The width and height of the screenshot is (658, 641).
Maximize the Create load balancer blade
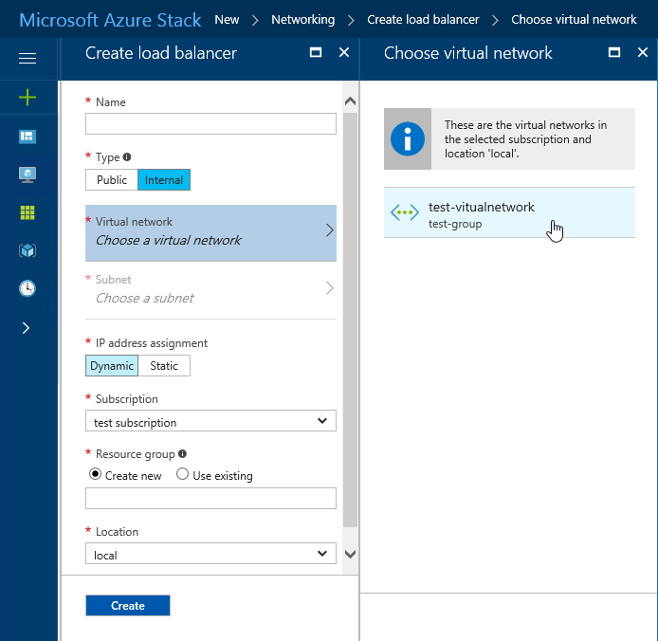click(316, 52)
